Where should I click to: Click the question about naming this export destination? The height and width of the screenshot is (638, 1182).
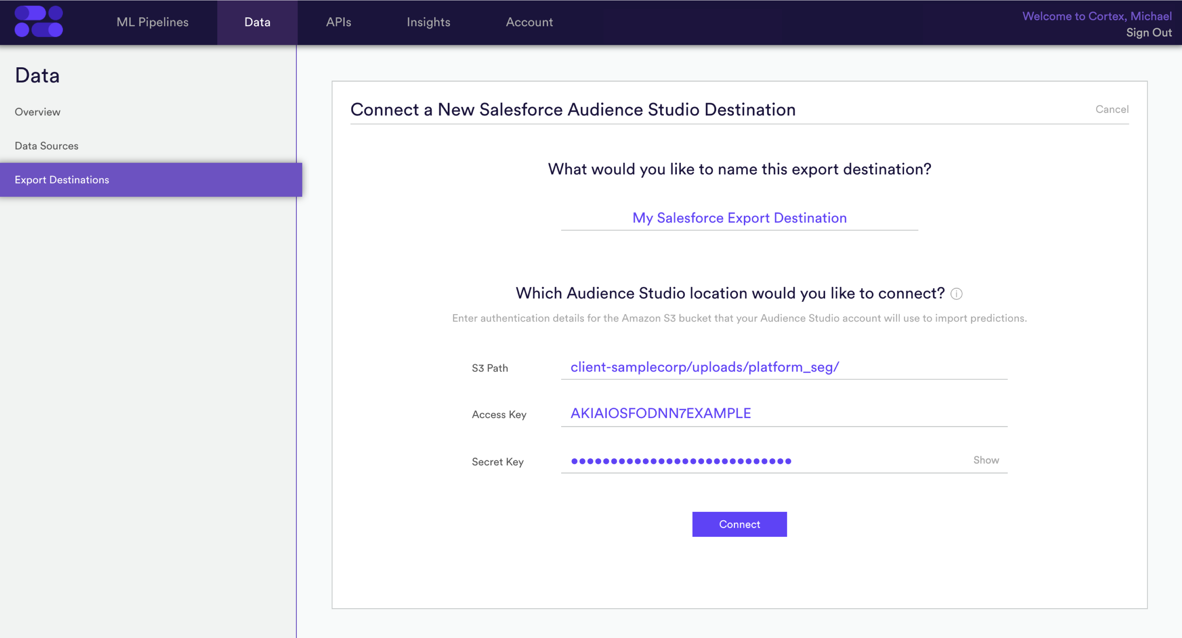739,169
